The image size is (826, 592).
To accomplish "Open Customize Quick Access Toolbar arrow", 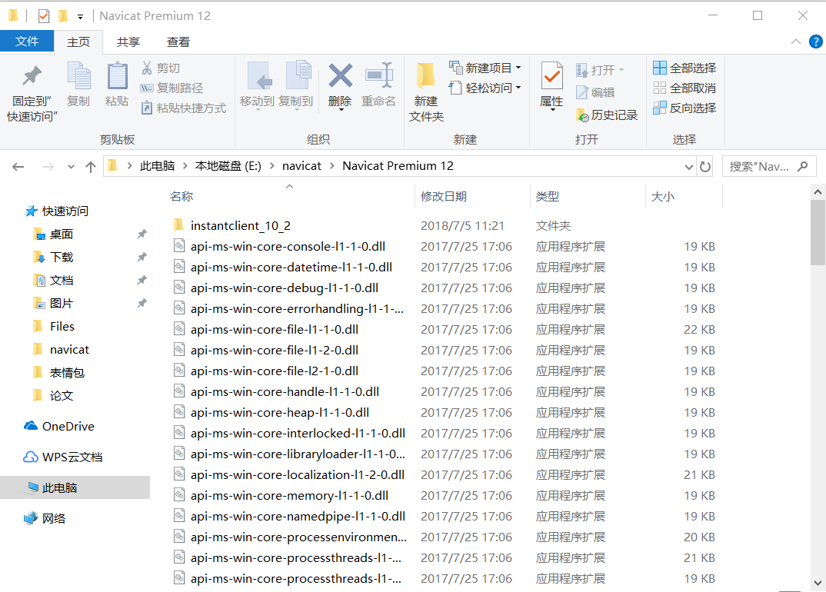I will click(x=80, y=17).
